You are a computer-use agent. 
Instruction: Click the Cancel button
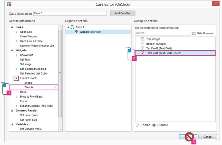click(207, 137)
